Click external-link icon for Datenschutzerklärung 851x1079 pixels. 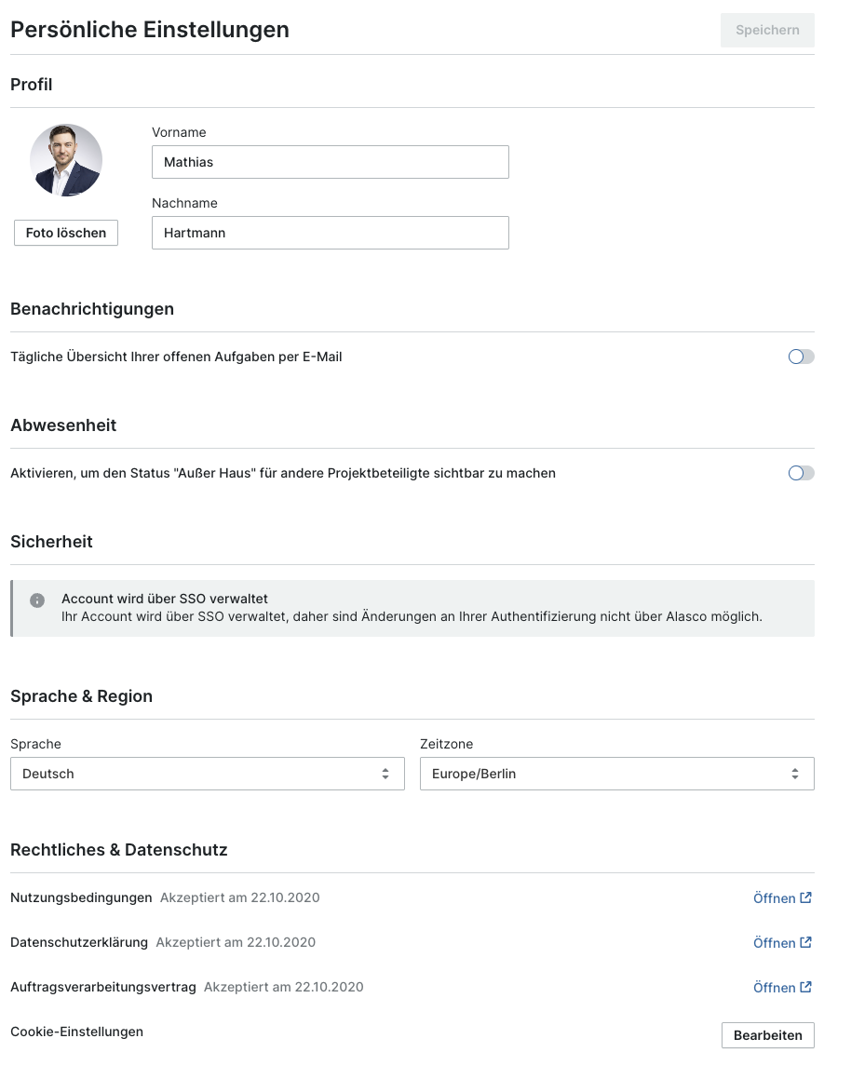805,942
